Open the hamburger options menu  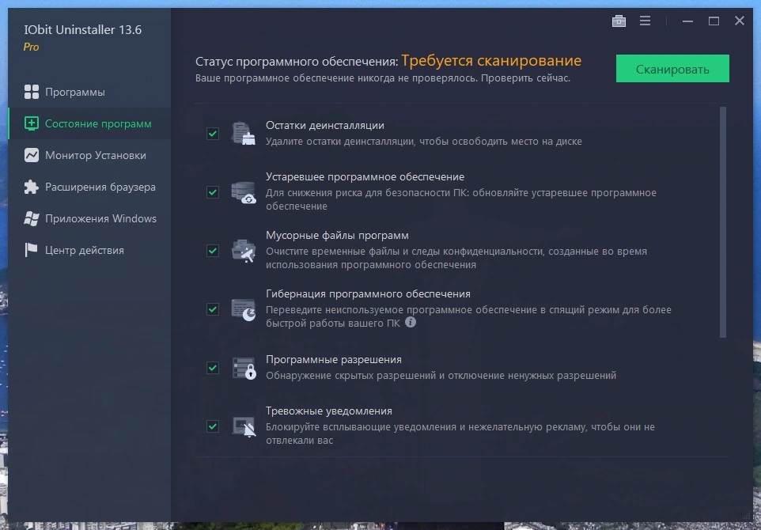click(645, 21)
